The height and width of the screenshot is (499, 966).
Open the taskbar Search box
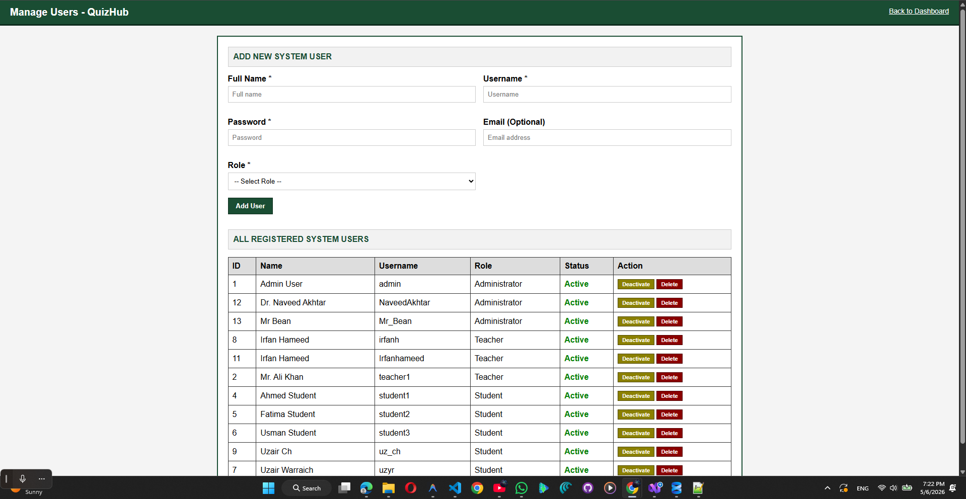(x=307, y=488)
